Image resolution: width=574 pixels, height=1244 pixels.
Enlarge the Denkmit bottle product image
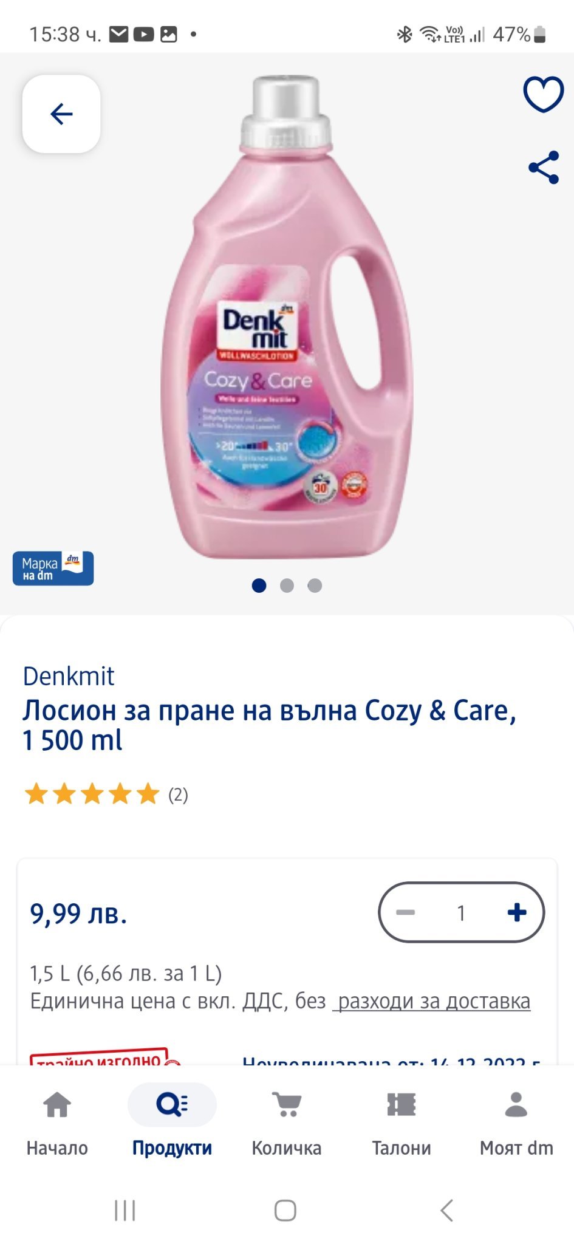287,316
